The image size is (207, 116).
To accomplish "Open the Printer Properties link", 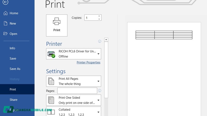I will (x=88, y=62).
